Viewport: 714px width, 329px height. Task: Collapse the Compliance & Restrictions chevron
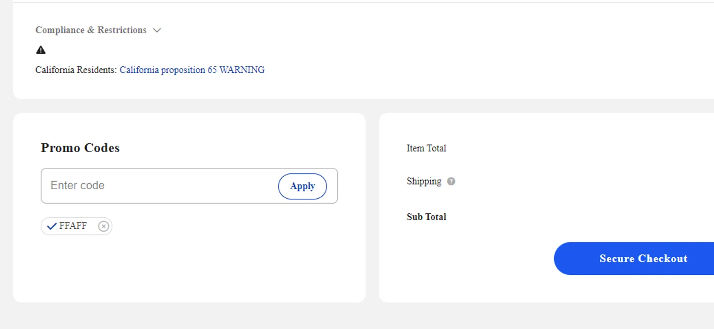coord(157,30)
